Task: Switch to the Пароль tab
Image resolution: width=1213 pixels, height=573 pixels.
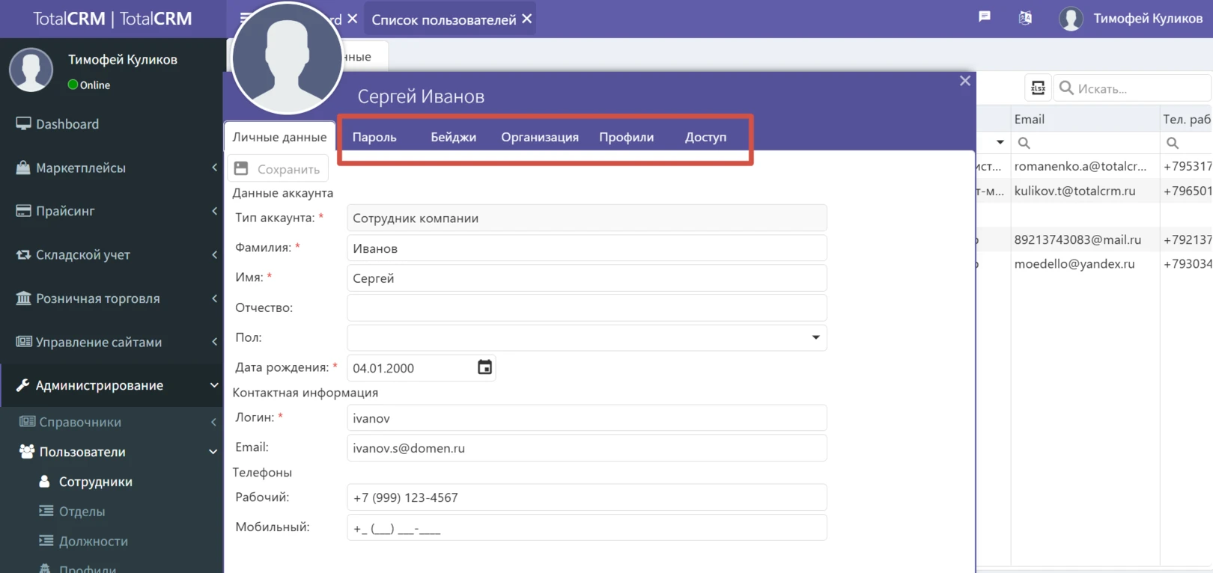Action: [x=374, y=137]
